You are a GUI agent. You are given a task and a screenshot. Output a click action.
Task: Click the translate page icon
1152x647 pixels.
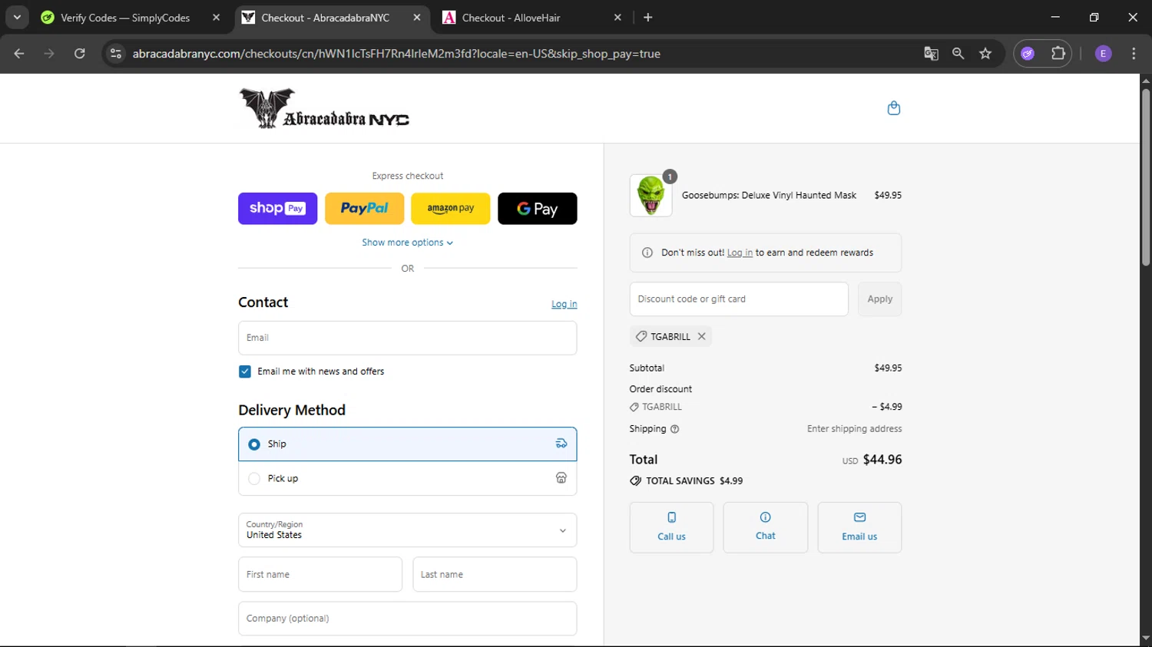point(931,54)
